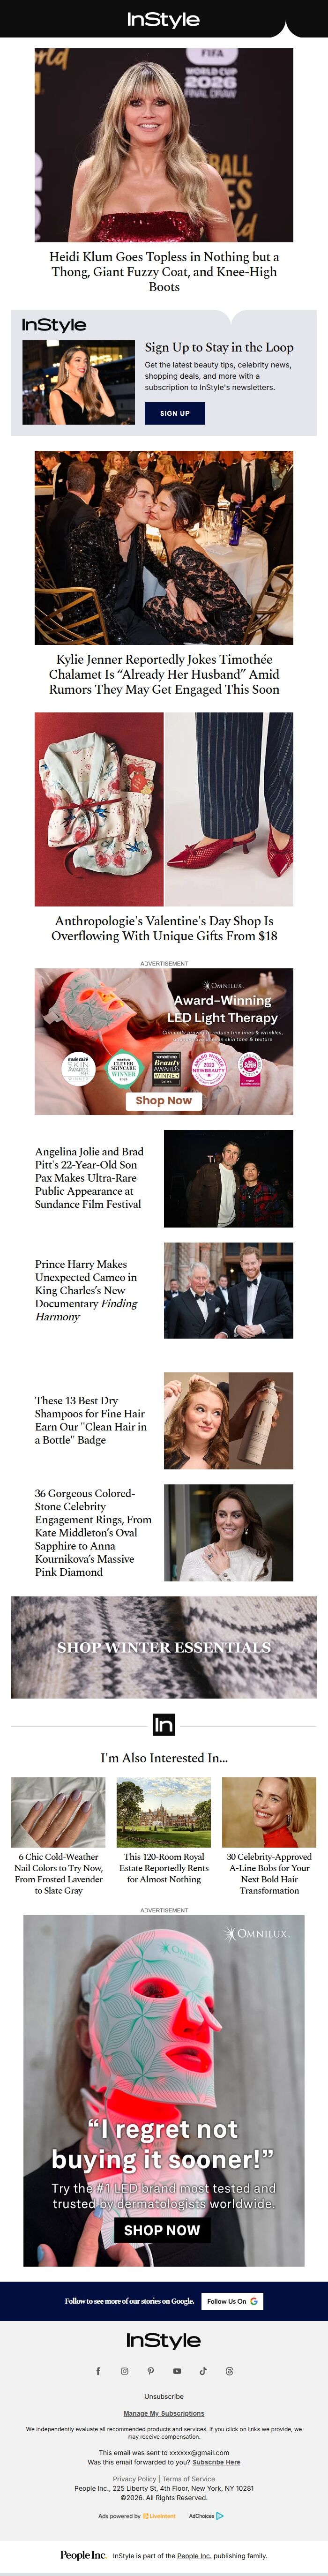This screenshot has width=328, height=2576.
Task: Click the Subscribe Here link
Action: 216,2462
